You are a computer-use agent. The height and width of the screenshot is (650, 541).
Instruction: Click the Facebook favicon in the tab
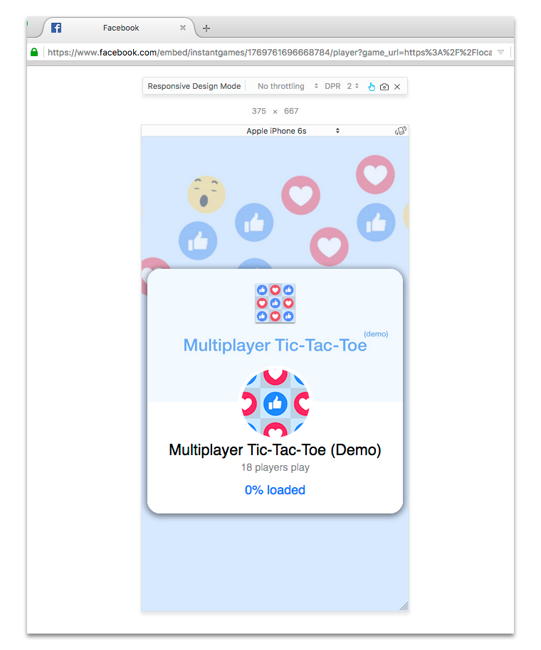[56, 28]
